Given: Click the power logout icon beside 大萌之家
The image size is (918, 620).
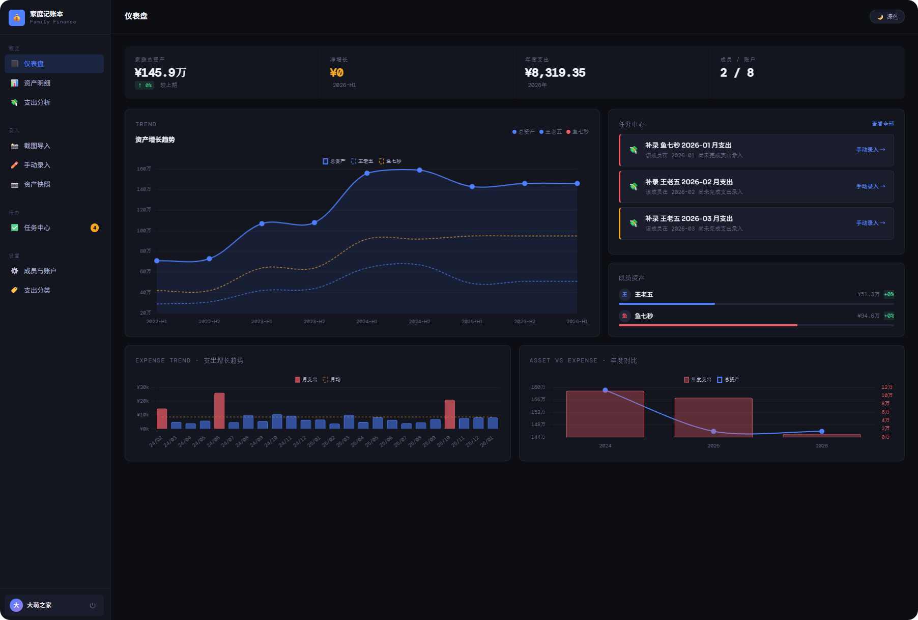Looking at the screenshot, I should coord(93,605).
